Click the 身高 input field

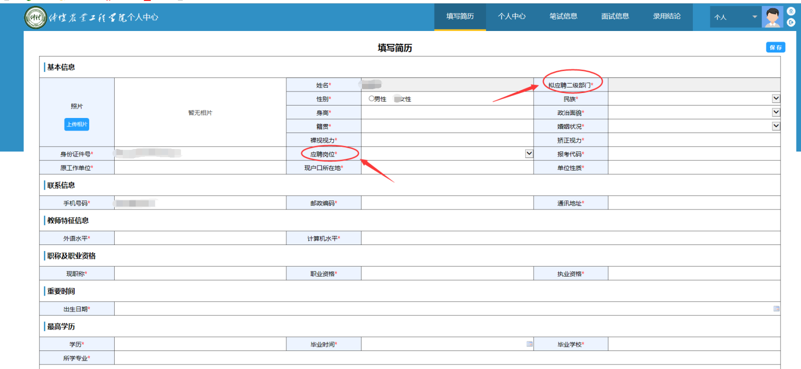coord(447,113)
